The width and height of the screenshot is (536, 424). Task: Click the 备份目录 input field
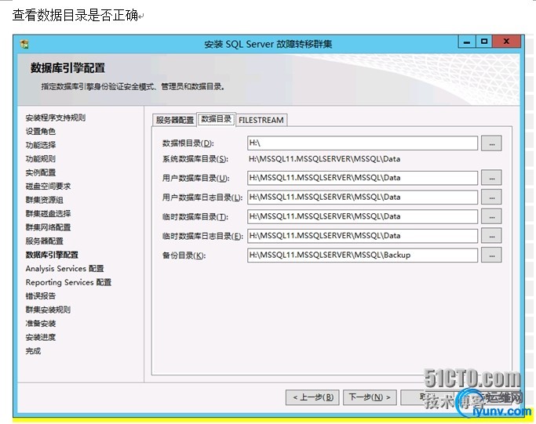click(363, 255)
